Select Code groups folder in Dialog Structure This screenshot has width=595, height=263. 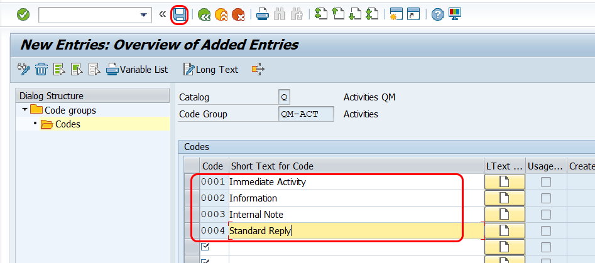pos(63,110)
